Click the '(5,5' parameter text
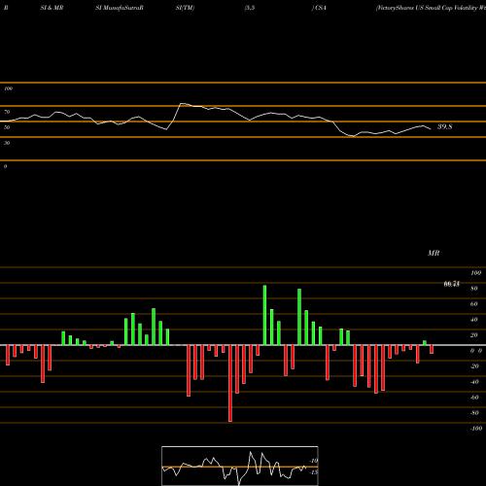Screen dimensions: 486x486 pyautogui.click(x=250, y=8)
